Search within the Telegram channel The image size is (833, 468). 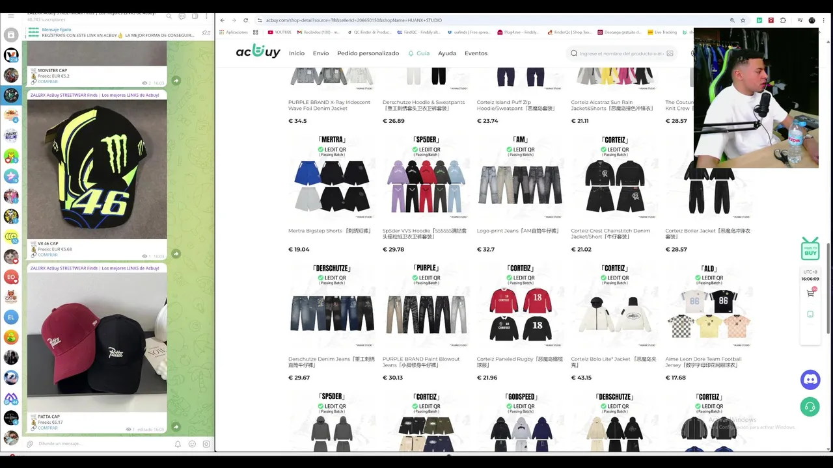click(169, 16)
